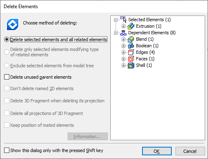Image resolution: width=208 pixels, height=159 pixels.
Task: Check Show this dialog only with Shift key
Action: [7, 150]
